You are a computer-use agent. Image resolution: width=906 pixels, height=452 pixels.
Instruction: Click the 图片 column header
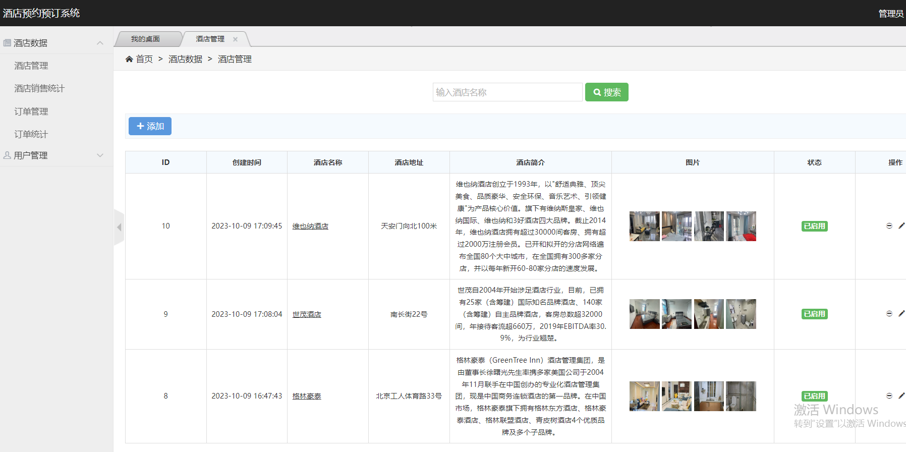(693, 162)
